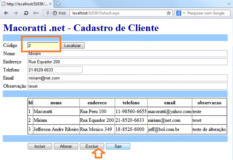Close the localhost browser tab
Screen dimensions: 233x160
pyautogui.click(x=51, y=4)
